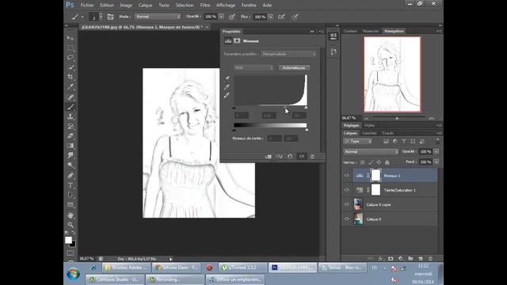The image size is (507, 285).
Task: Open the layer Opacité dropdown arrow
Action: point(436,151)
